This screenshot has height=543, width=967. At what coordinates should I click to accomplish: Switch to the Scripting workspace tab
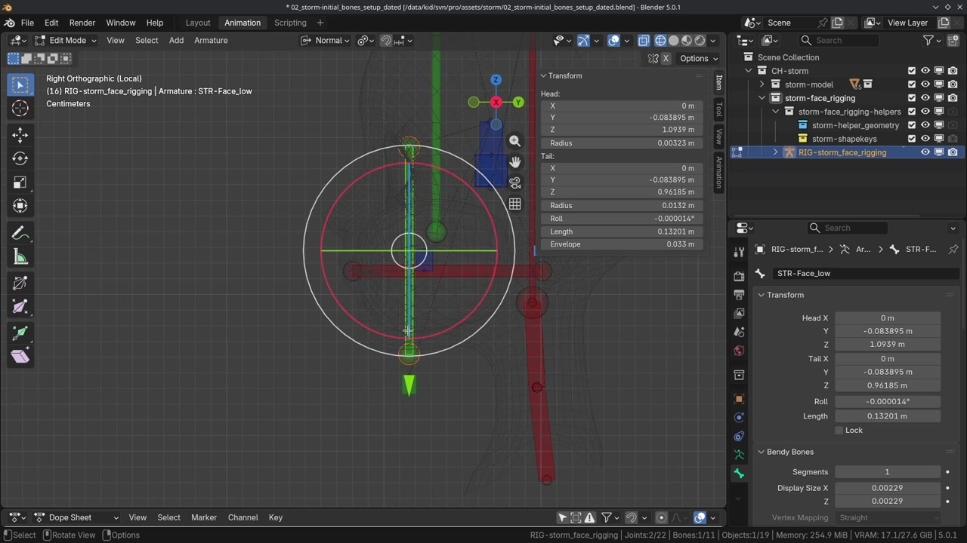[290, 23]
